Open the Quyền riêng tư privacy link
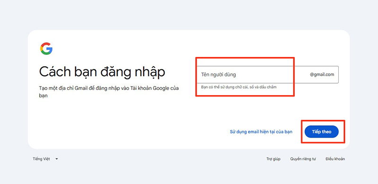The height and width of the screenshot is (184, 378). (303, 159)
